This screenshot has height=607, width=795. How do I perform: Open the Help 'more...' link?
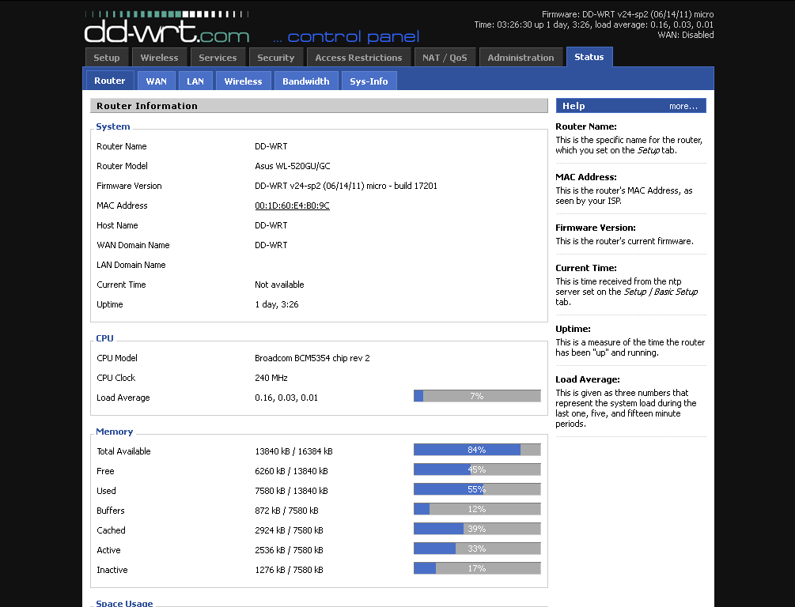pyautogui.click(x=683, y=106)
